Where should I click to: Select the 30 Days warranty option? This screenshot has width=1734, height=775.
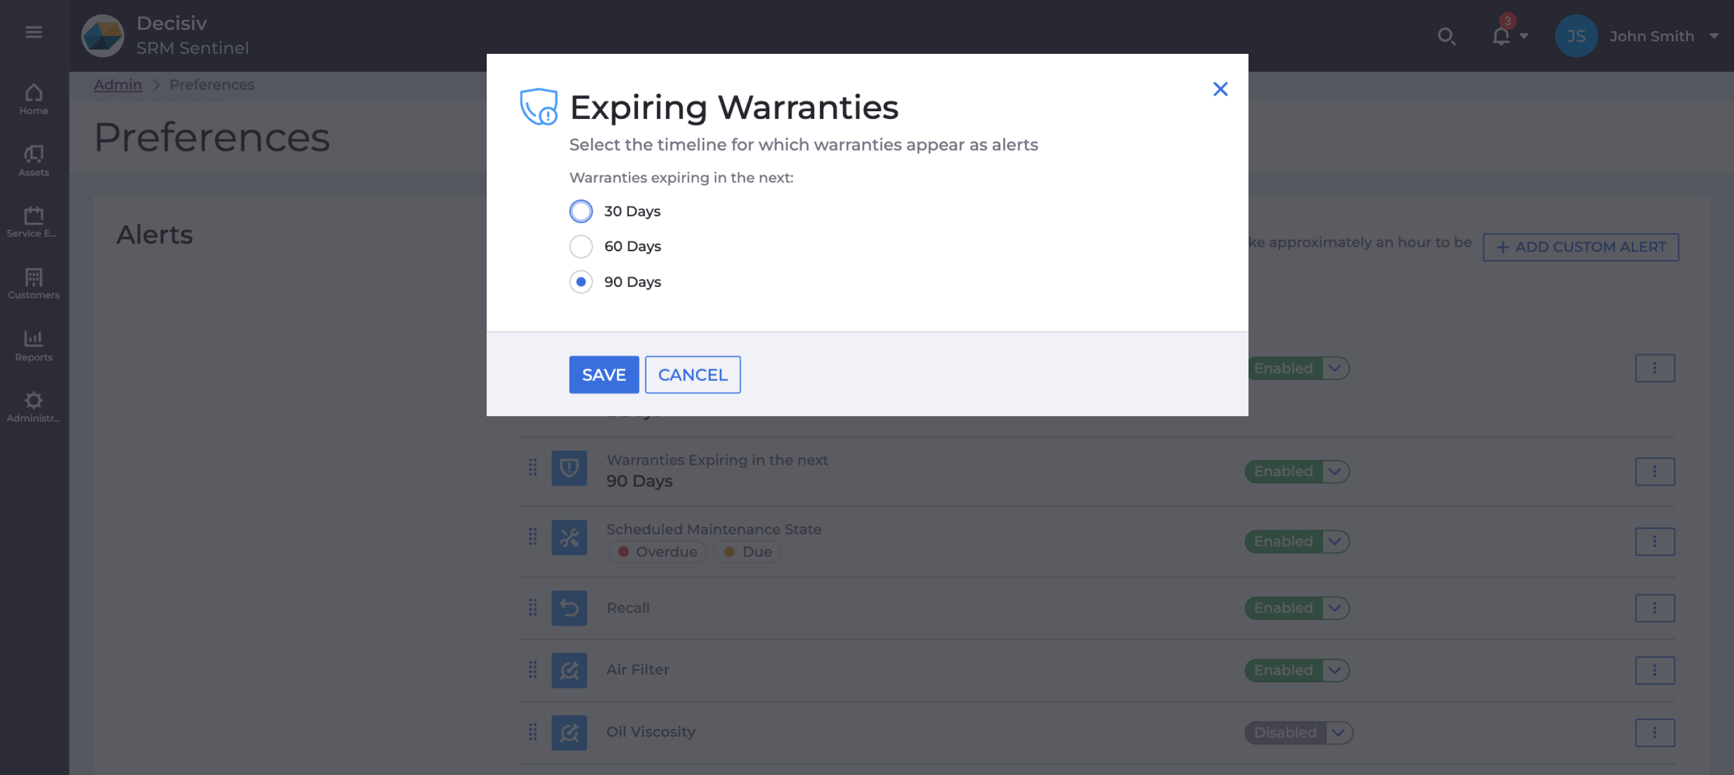click(x=580, y=210)
